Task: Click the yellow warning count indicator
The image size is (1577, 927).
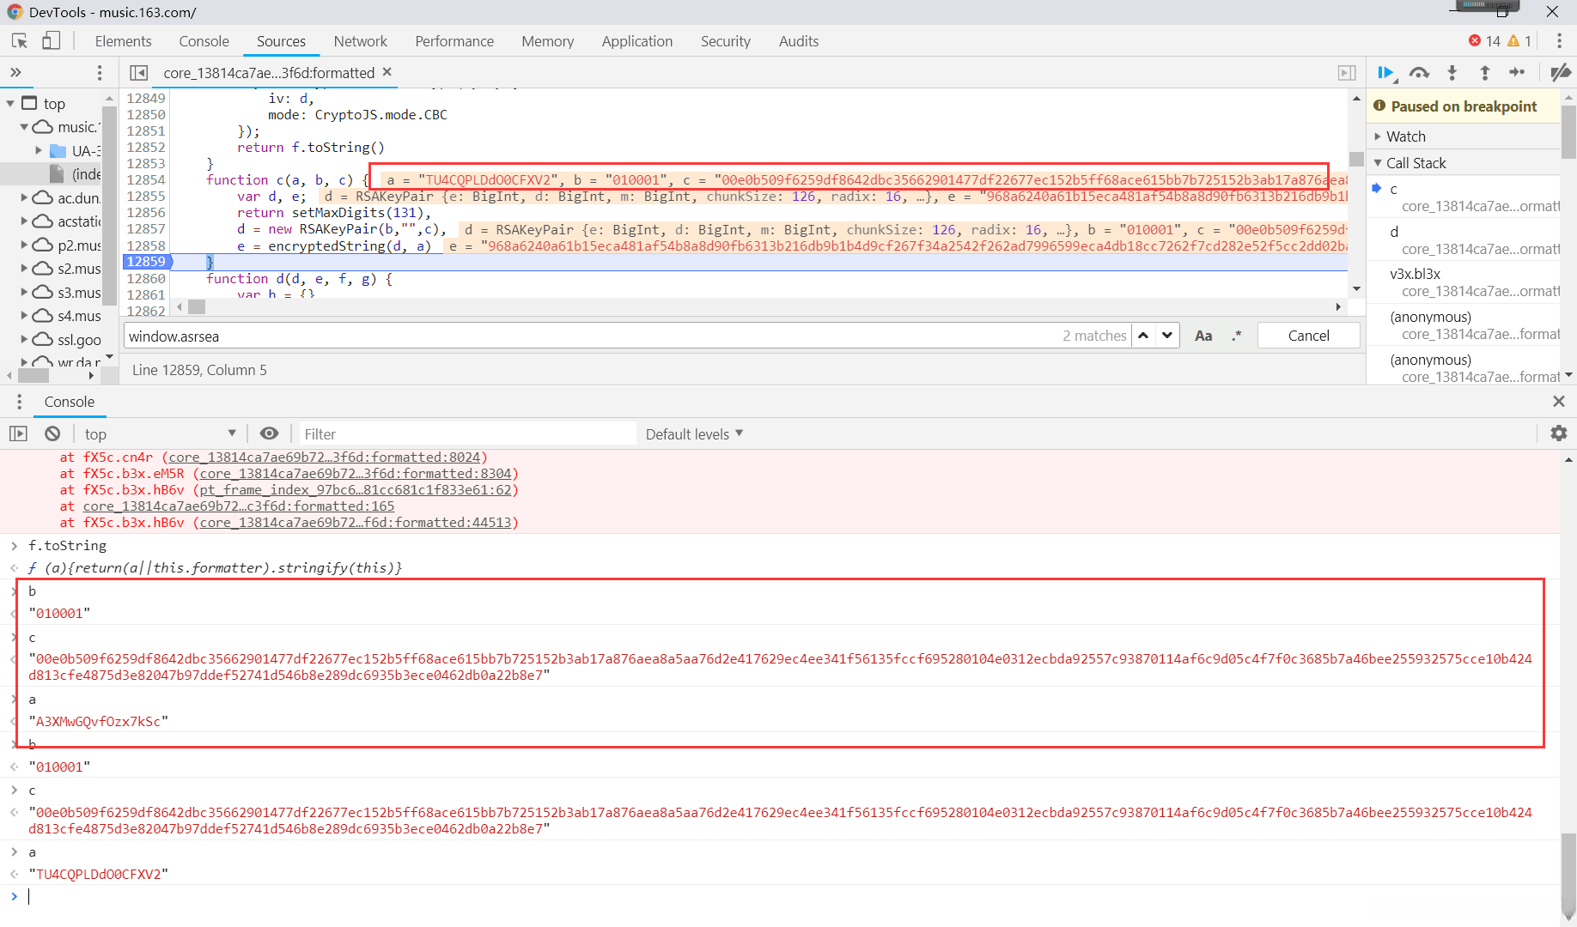Action: (1519, 41)
